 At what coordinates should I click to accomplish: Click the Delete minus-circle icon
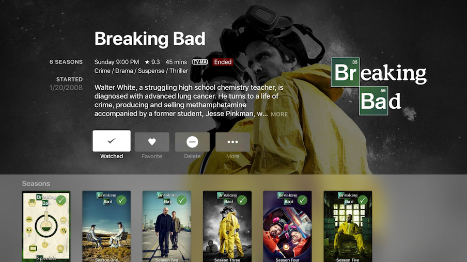click(192, 142)
